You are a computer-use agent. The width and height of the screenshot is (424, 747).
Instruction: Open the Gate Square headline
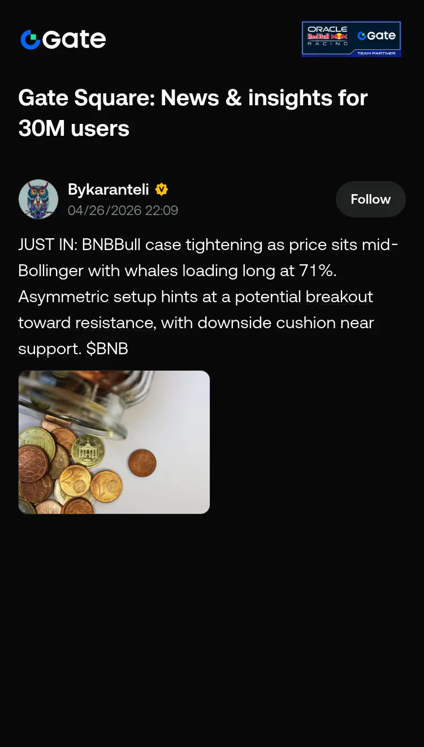pyautogui.click(x=193, y=113)
